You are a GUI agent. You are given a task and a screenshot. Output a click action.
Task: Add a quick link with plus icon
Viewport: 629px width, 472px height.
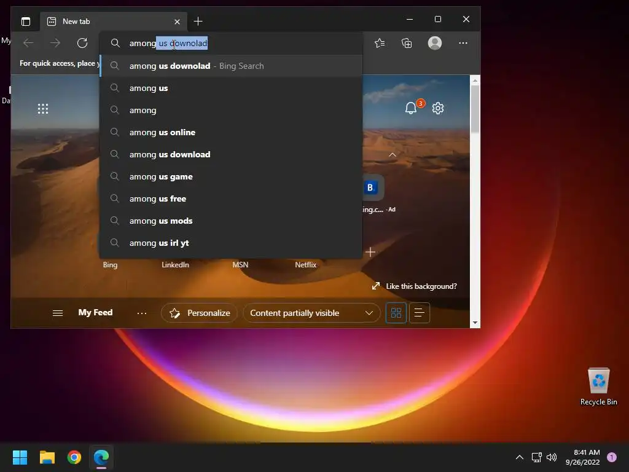[x=370, y=252]
